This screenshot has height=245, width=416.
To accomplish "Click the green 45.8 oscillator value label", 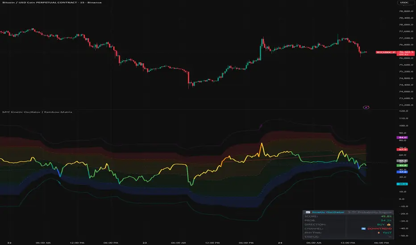I will click(x=402, y=165).
